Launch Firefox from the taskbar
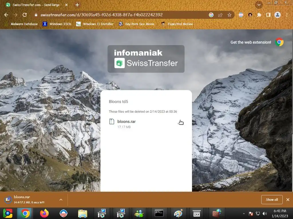This screenshot has width=293, height=219. pyautogui.click(x=44, y=213)
